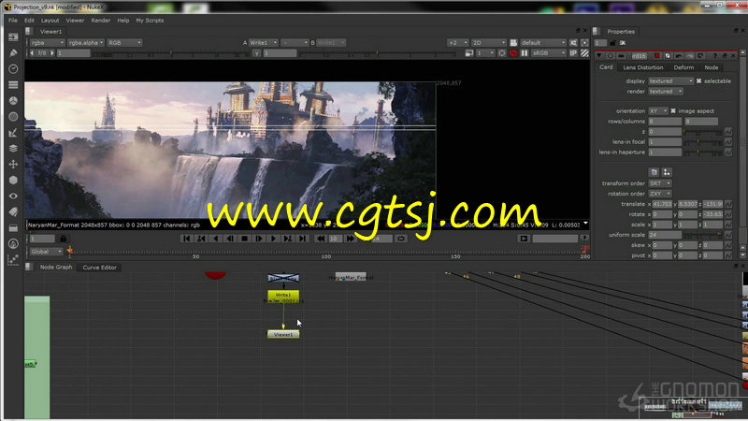Screen dimensions: 748x421
Task: Toggle the IP input process button
Action: click(573, 53)
